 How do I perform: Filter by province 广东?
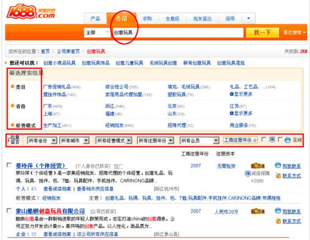click(x=48, y=106)
